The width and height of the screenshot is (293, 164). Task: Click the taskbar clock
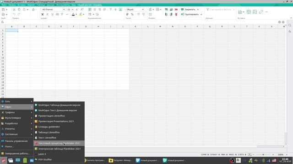point(285,160)
